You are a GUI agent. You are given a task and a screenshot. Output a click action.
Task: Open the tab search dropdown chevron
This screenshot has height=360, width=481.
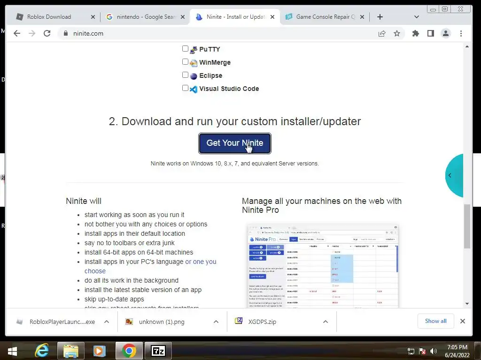coord(416,17)
